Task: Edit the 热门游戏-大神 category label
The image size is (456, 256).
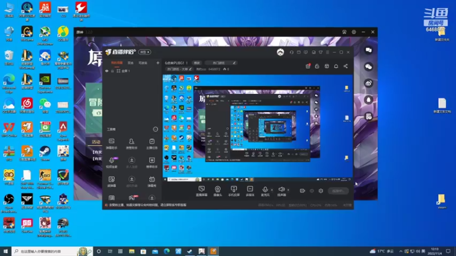Action: [x=179, y=69]
